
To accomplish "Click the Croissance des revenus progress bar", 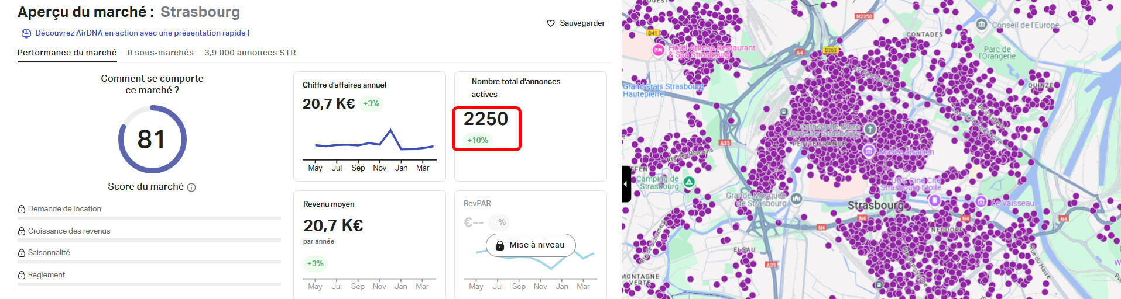I will (x=149, y=240).
